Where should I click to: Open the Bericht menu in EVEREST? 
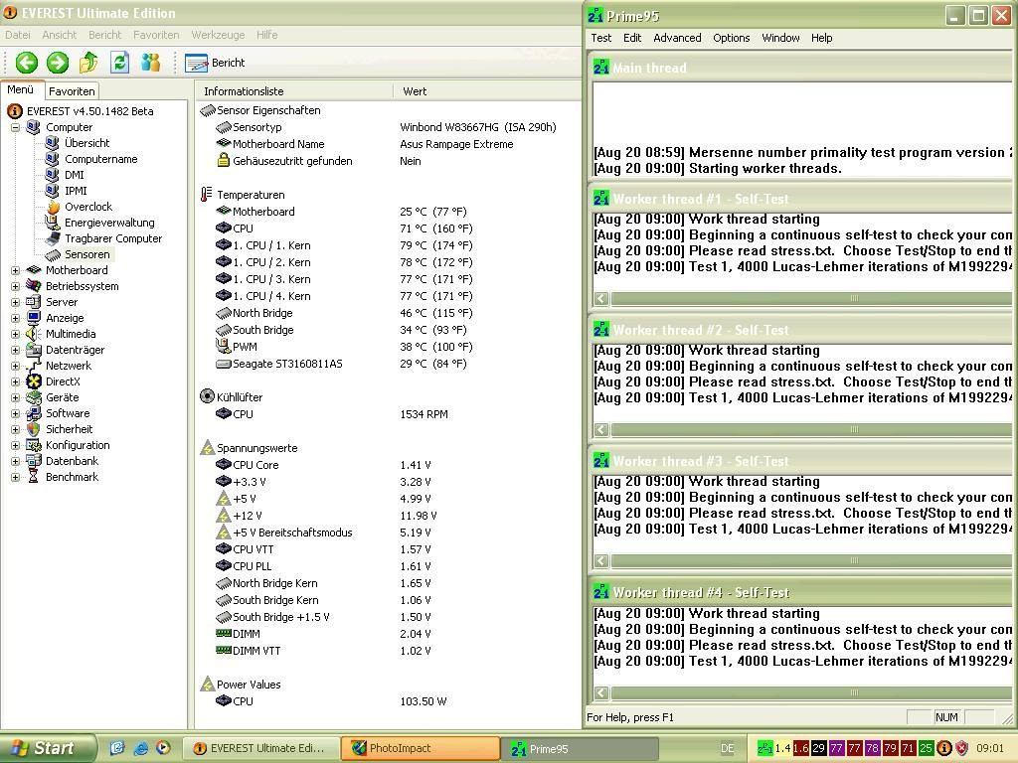pos(104,35)
